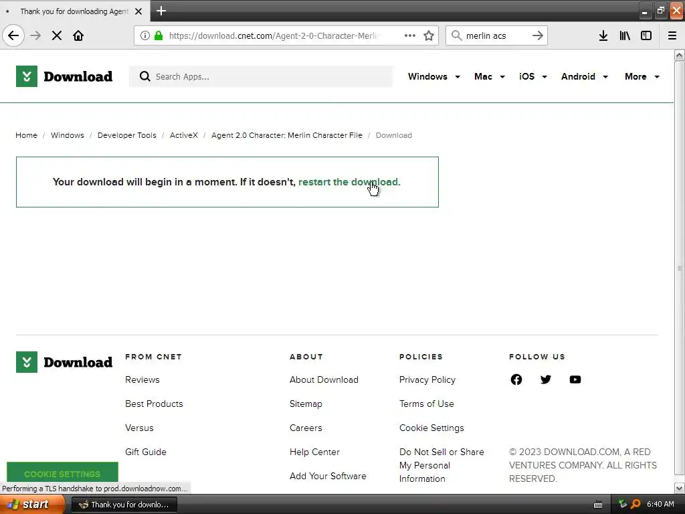Click the page scrollbar down arrow
The height and width of the screenshot is (514, 685).
pyautogui.click(x=679, y=488)
